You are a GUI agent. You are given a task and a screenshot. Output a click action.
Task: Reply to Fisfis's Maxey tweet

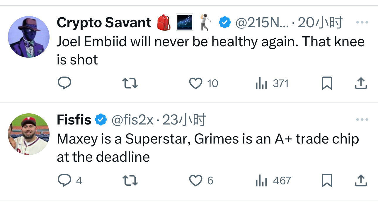(x=64, y=180)
